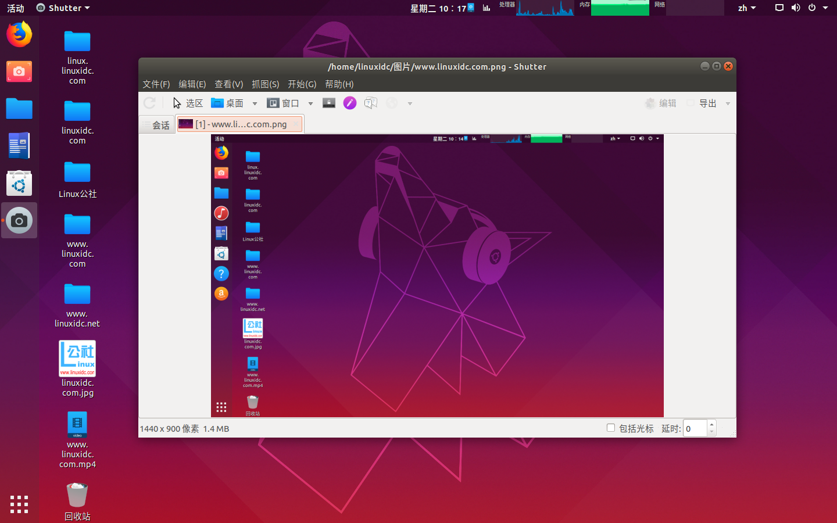Click the 延时 delay value field
Viewport: 837px width, 523px height.
point(695,428)
